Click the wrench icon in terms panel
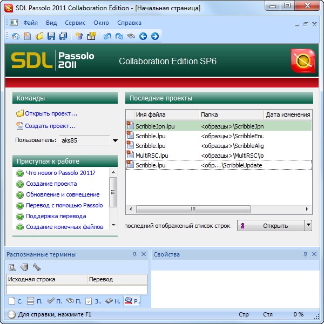 pos(37,267)
